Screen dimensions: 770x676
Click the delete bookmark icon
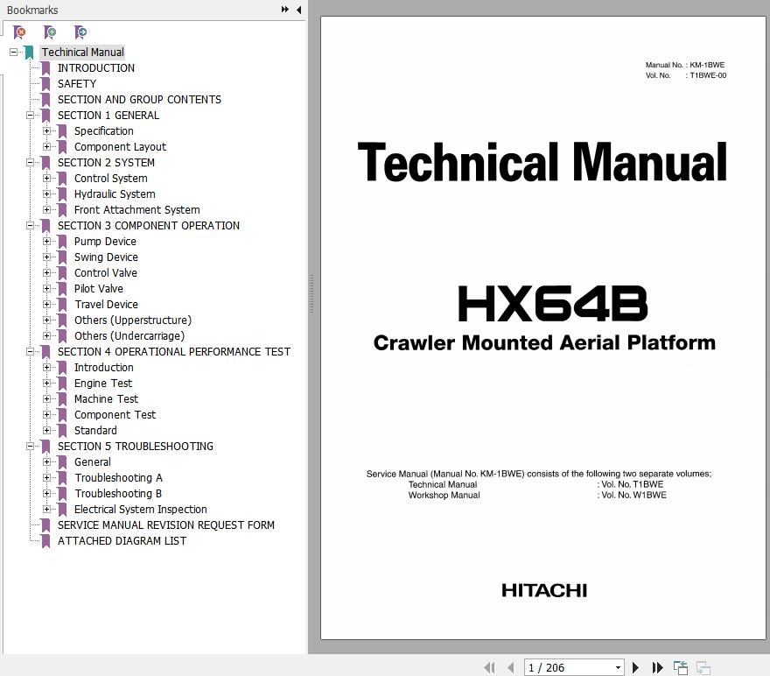click(19, 32)
